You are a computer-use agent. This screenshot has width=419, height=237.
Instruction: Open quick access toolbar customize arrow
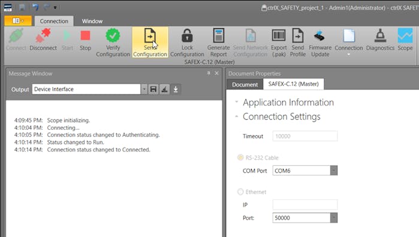click(x=55, y=7)
